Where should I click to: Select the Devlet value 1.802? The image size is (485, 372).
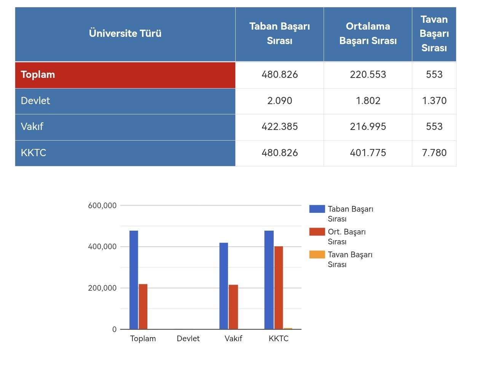tap(368, 101)
